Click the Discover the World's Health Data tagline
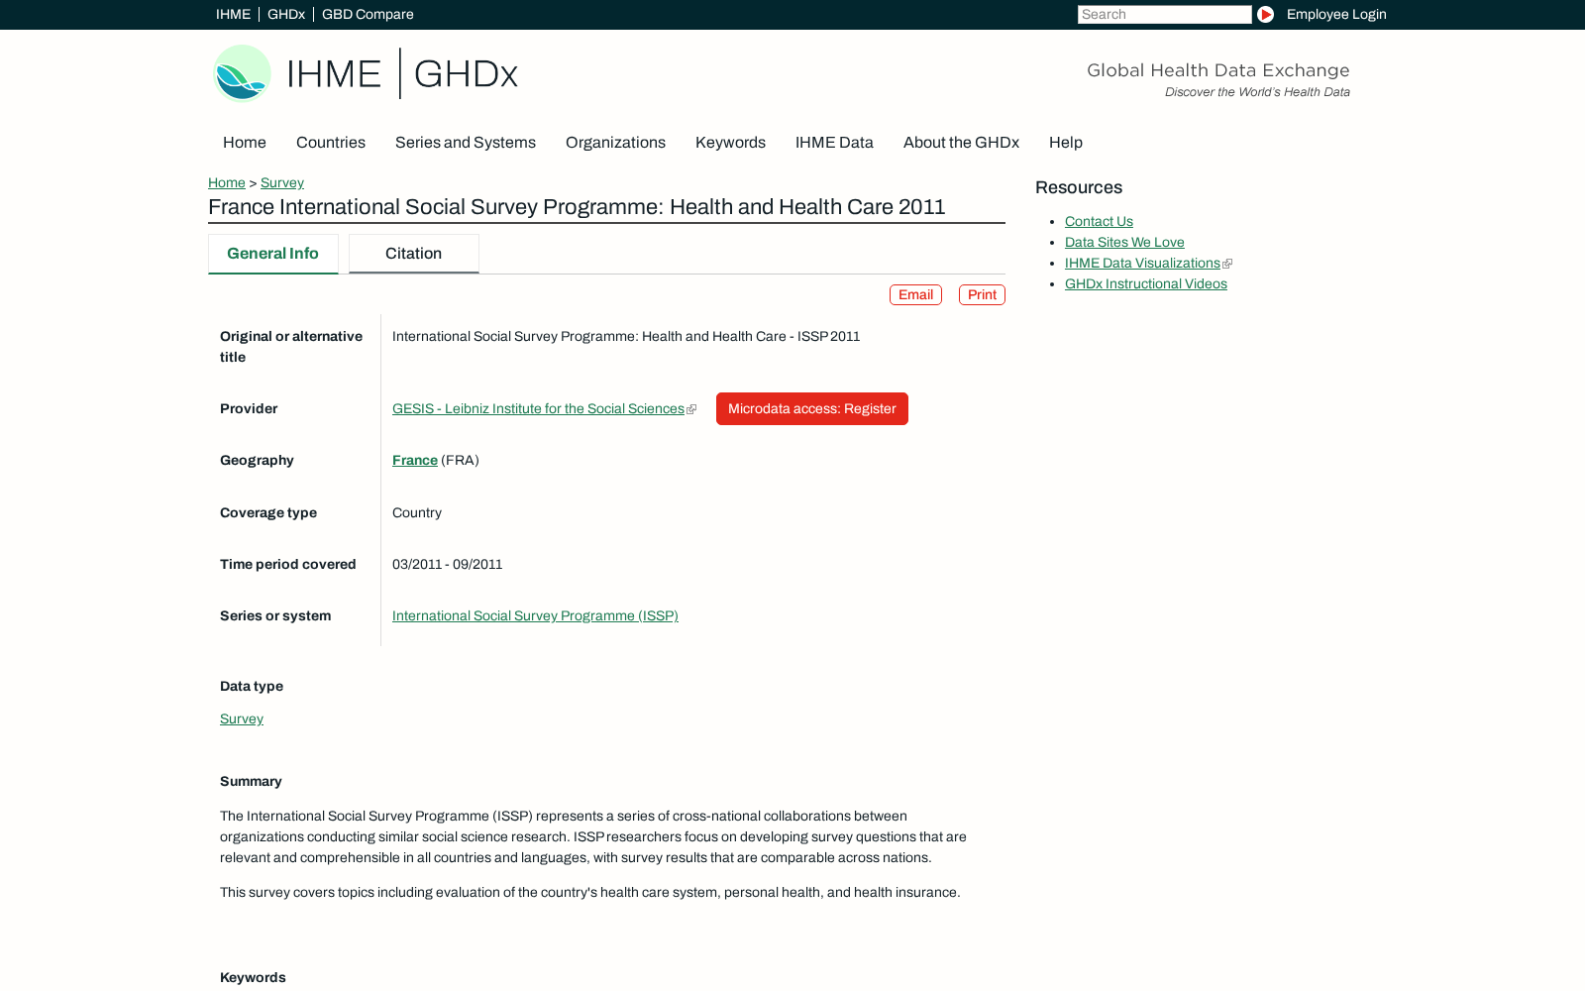 point(1257,92)
